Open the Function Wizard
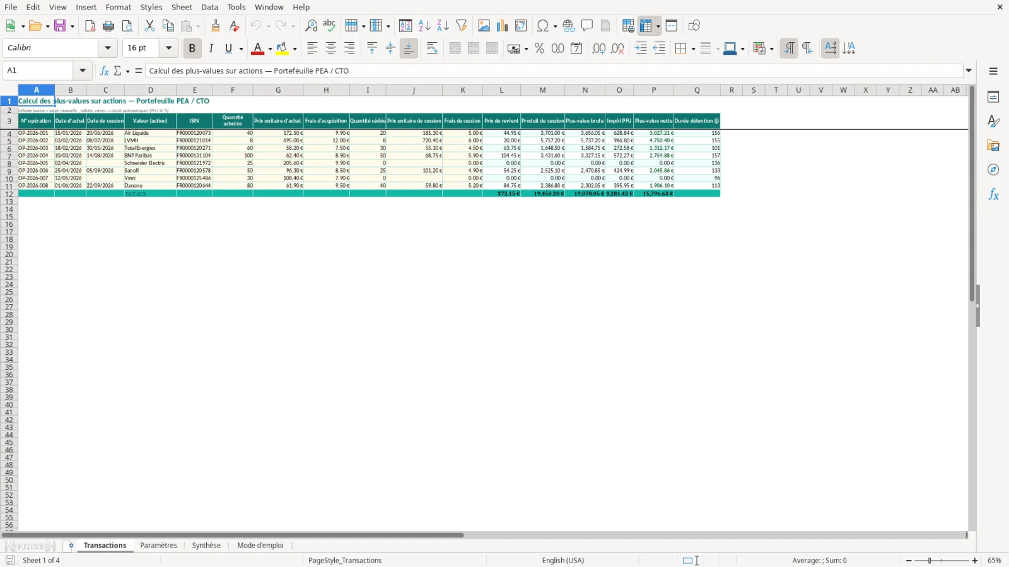 pyautogui.click(x=105, y=71)
